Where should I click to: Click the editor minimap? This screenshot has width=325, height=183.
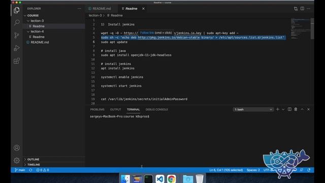(300, 28)
